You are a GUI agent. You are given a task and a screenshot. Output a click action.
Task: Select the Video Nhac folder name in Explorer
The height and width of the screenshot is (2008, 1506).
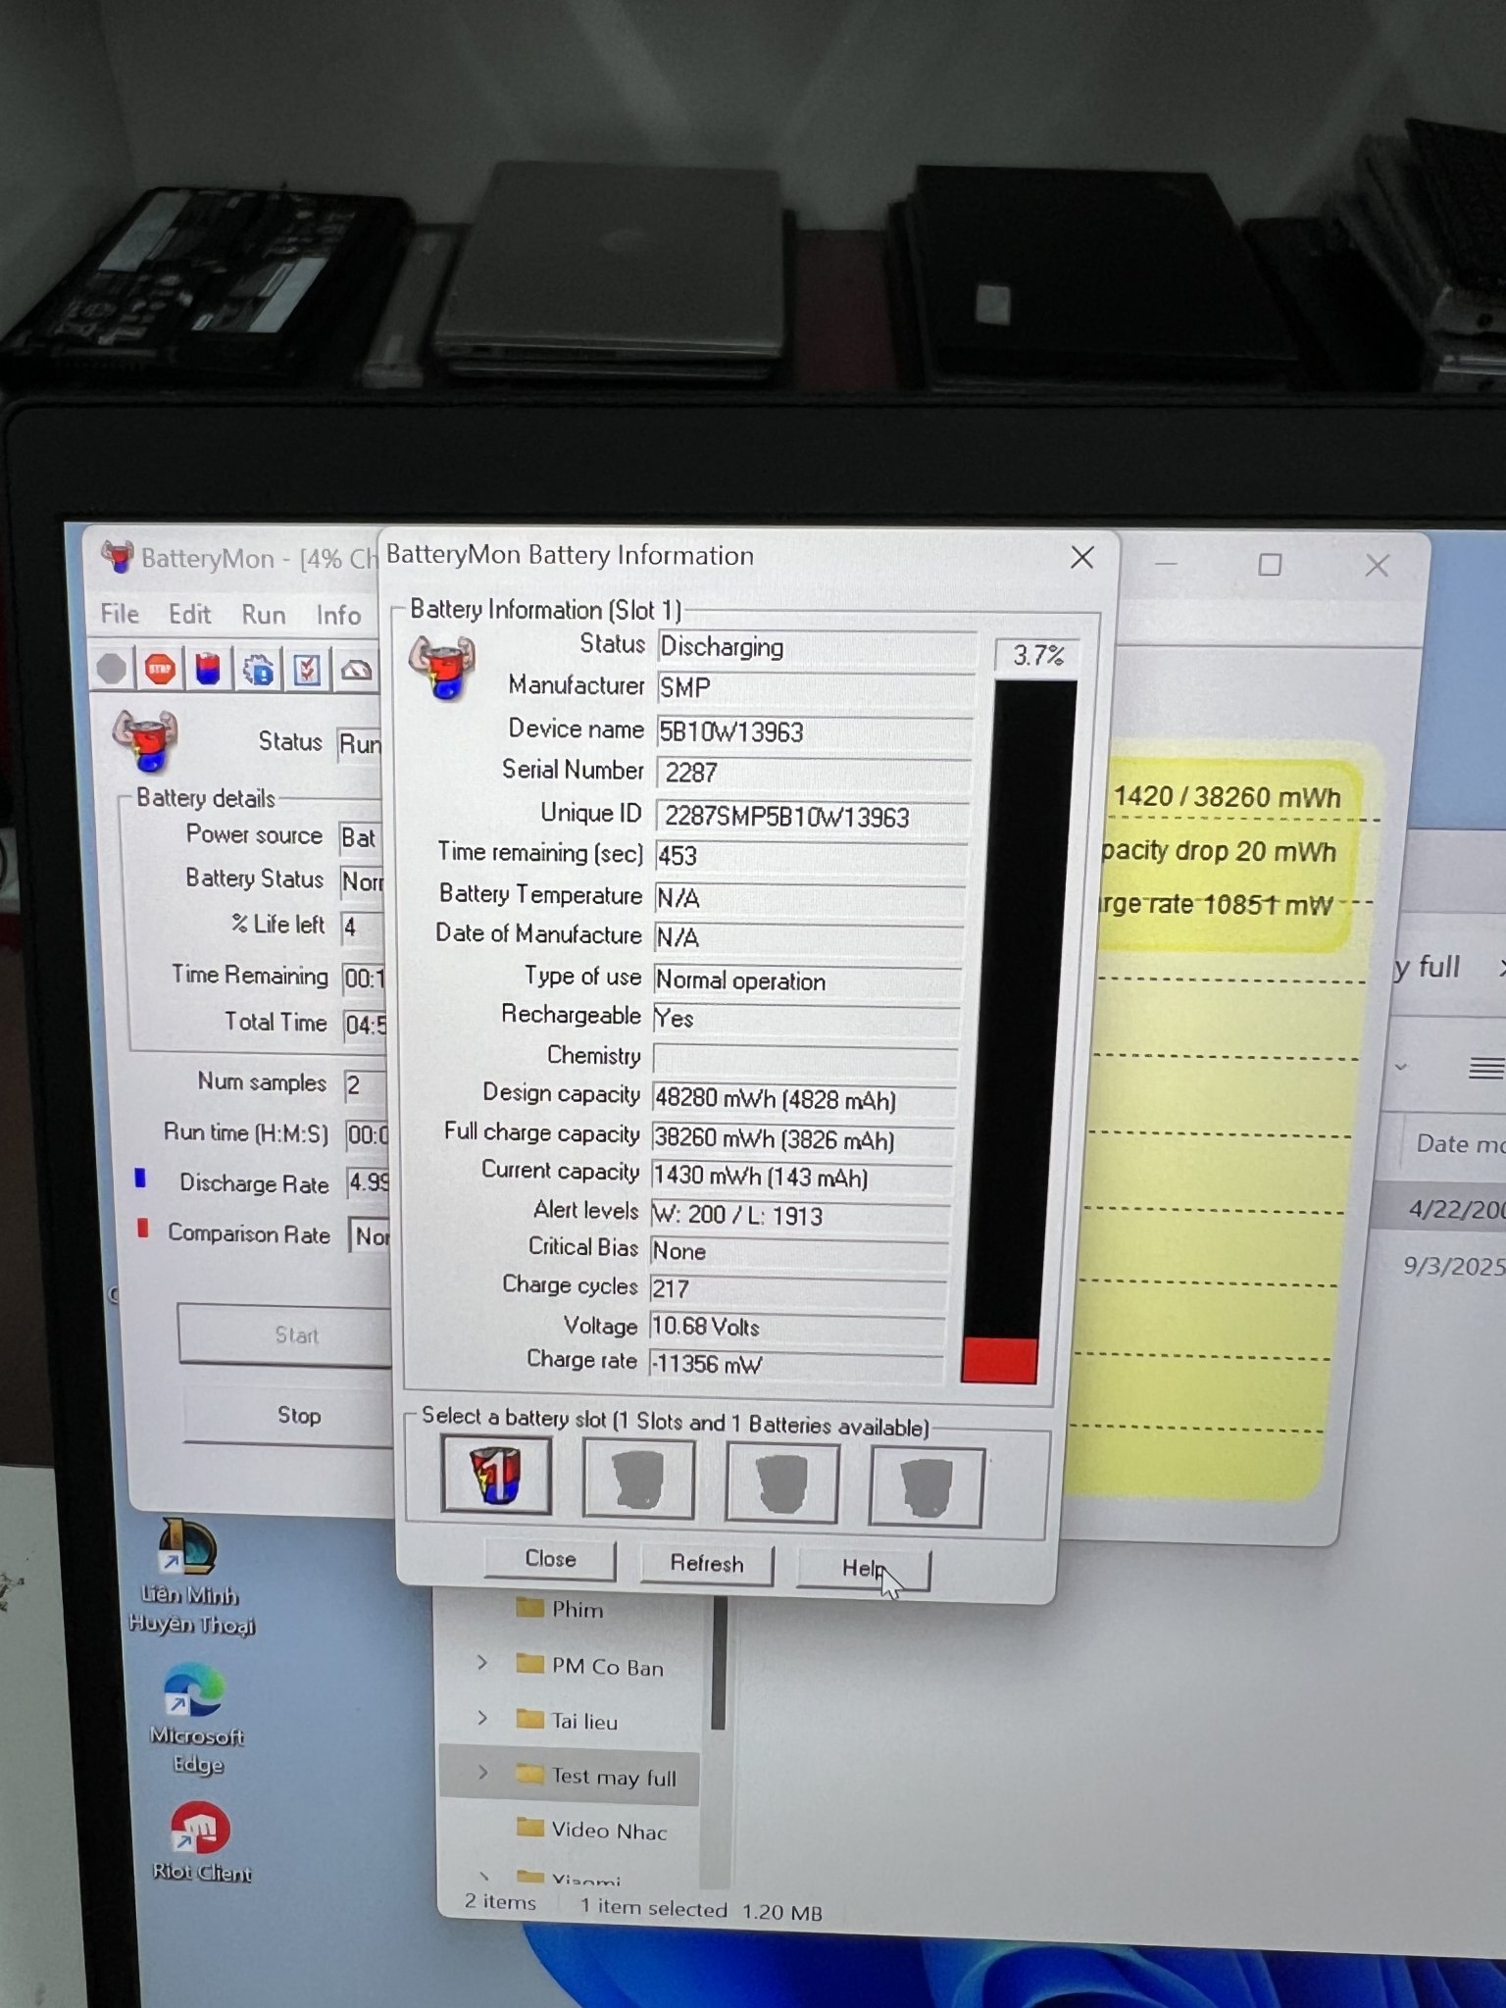tap(609, 1830)
